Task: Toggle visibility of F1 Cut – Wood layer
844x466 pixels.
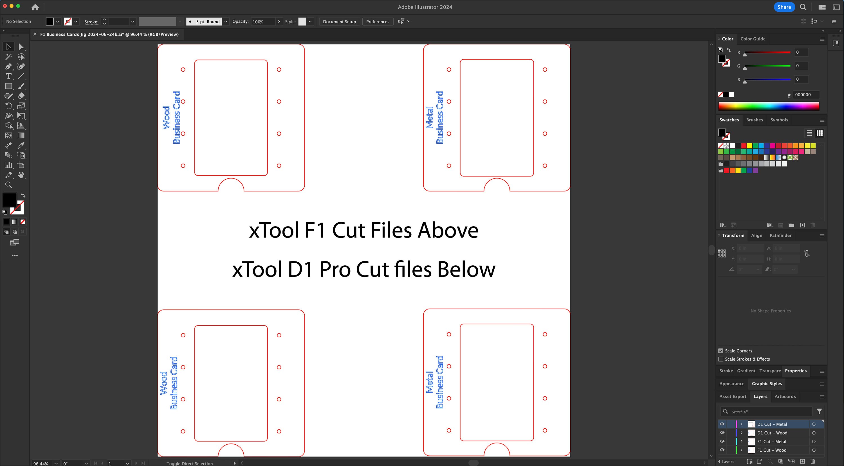Action: 722,450
